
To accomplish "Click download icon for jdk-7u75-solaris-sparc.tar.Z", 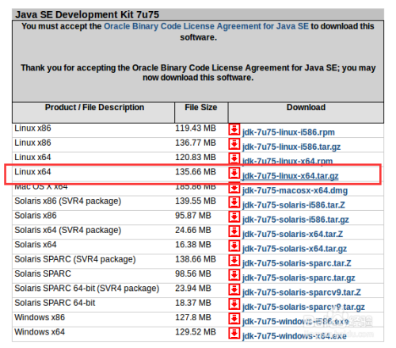I will pos(234,260).
